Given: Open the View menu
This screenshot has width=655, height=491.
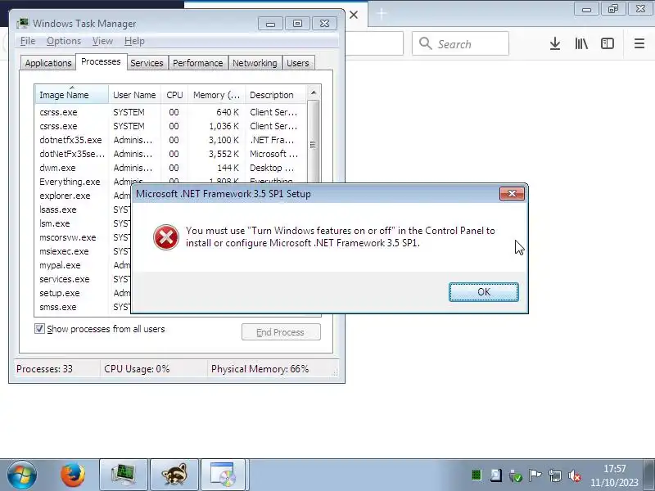Looking at the screenshot, I should pos(102,41).
